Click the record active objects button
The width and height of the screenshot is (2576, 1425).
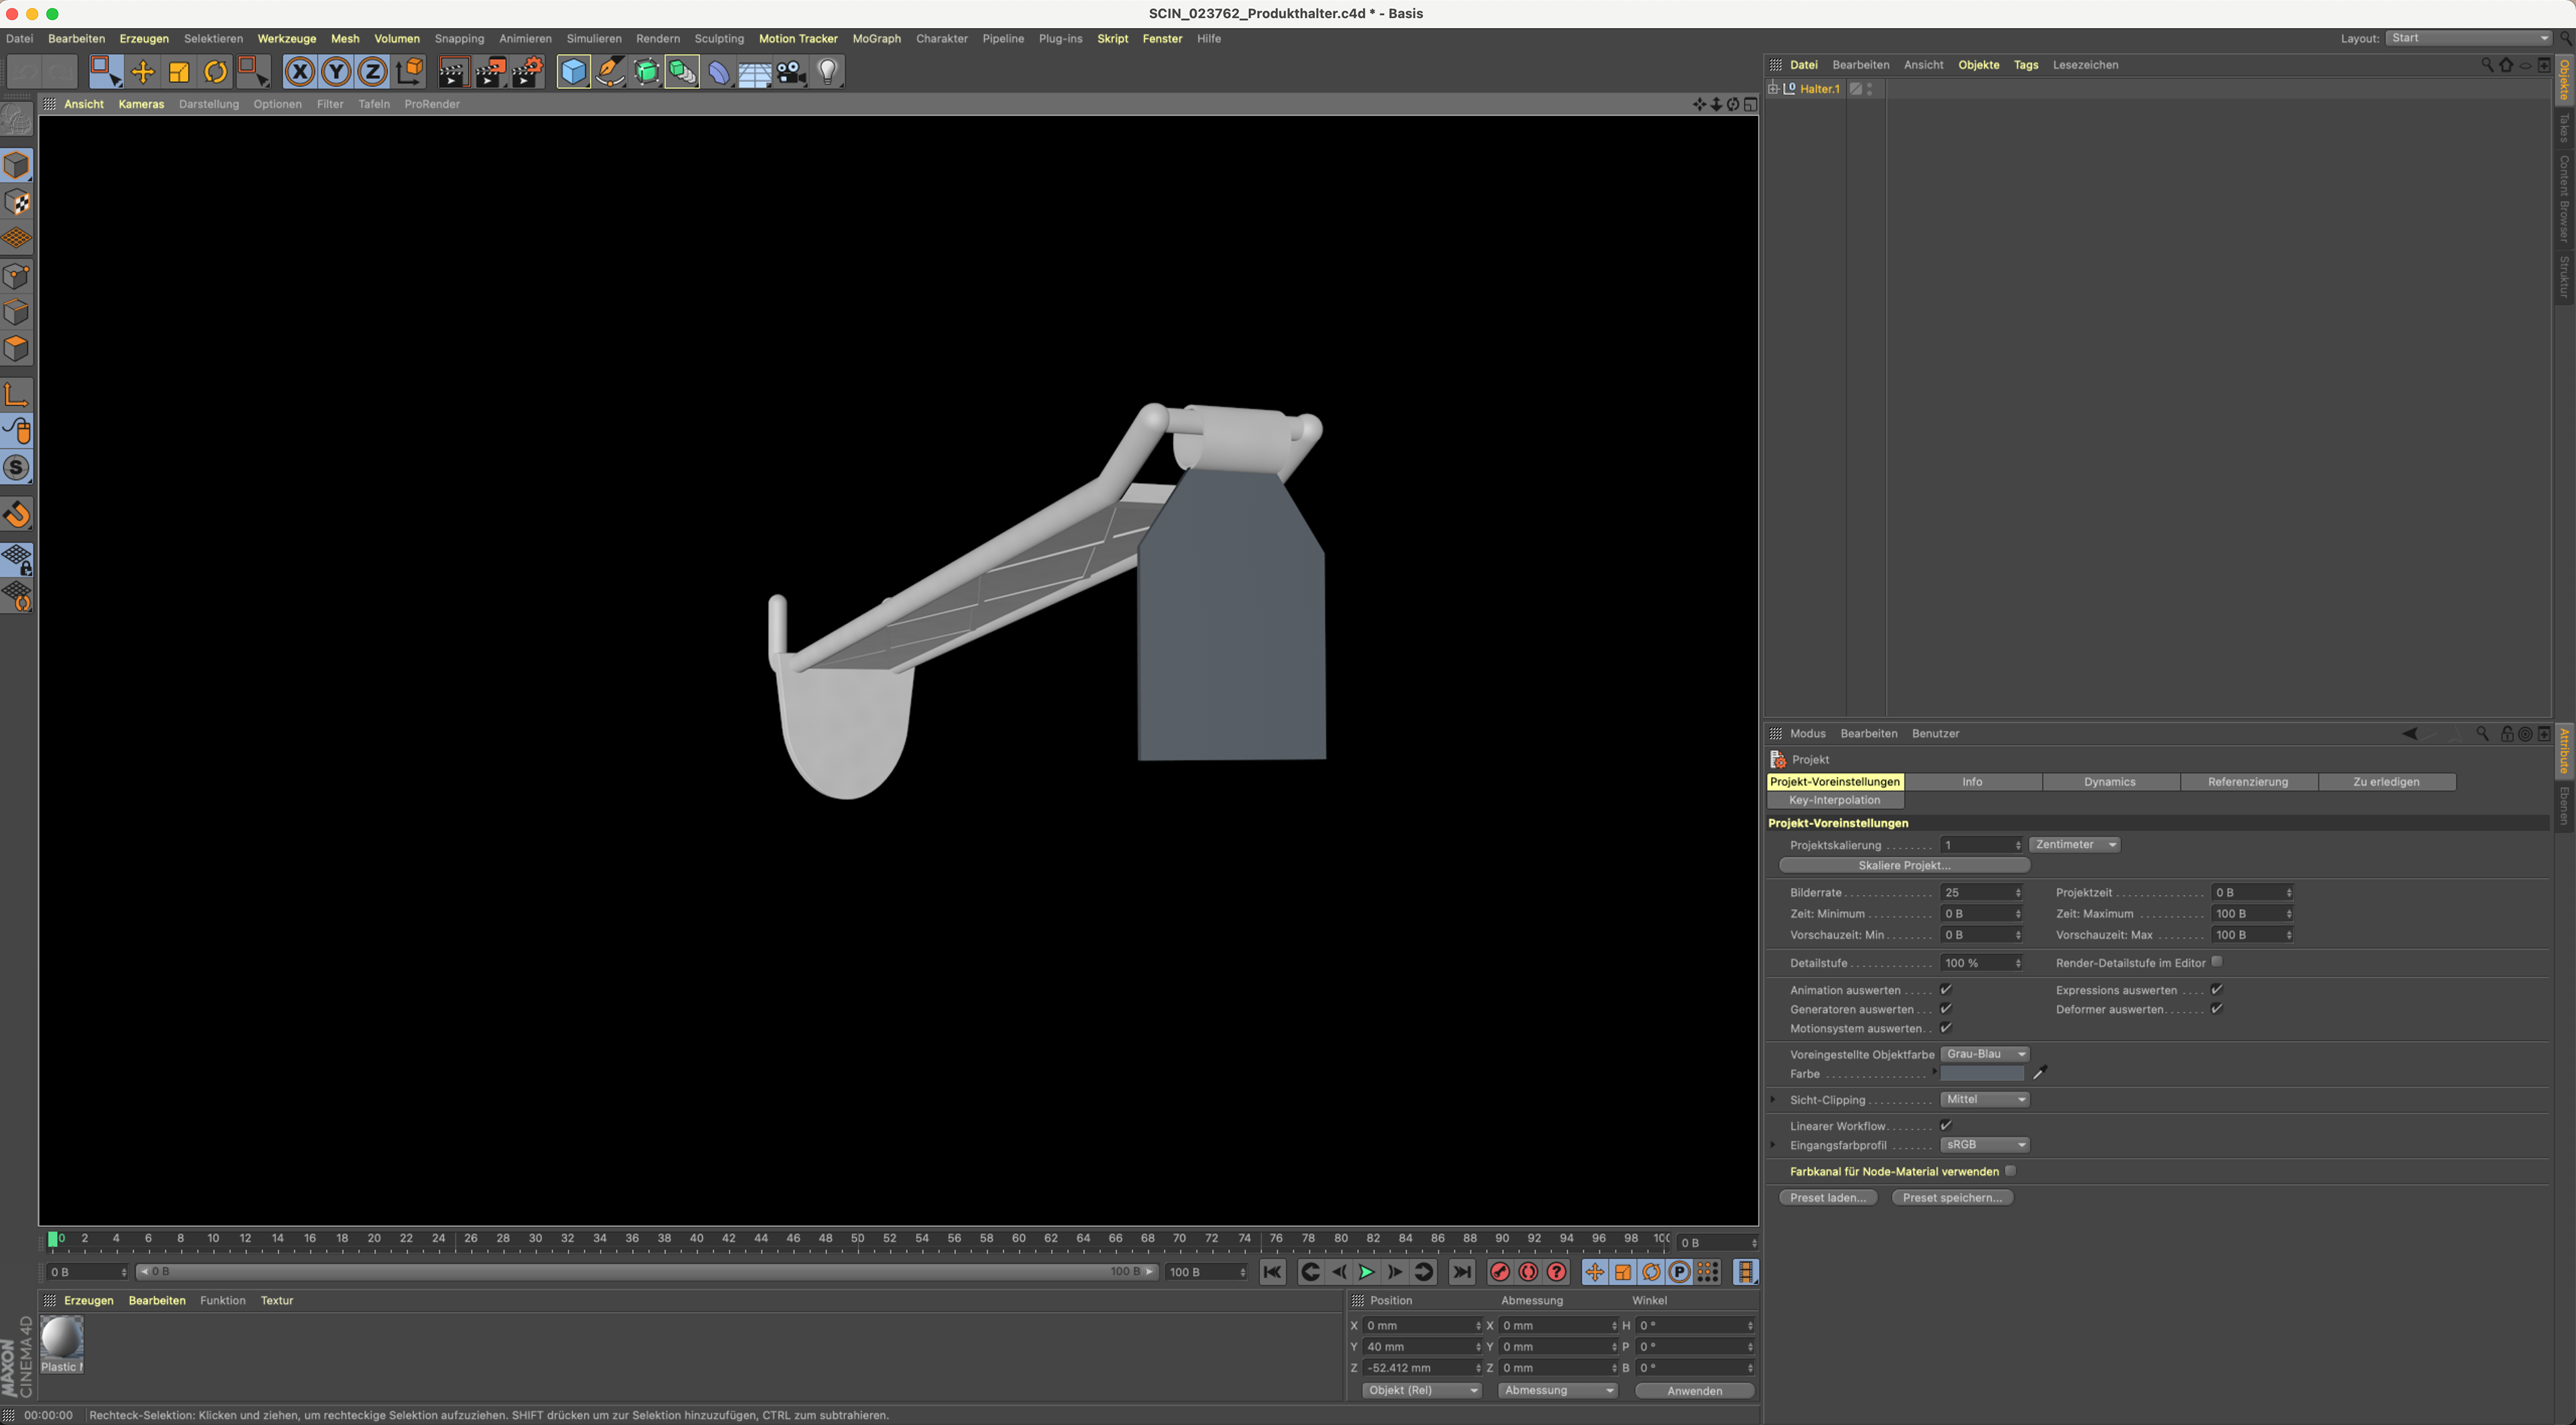[x=1499, y=1272]
